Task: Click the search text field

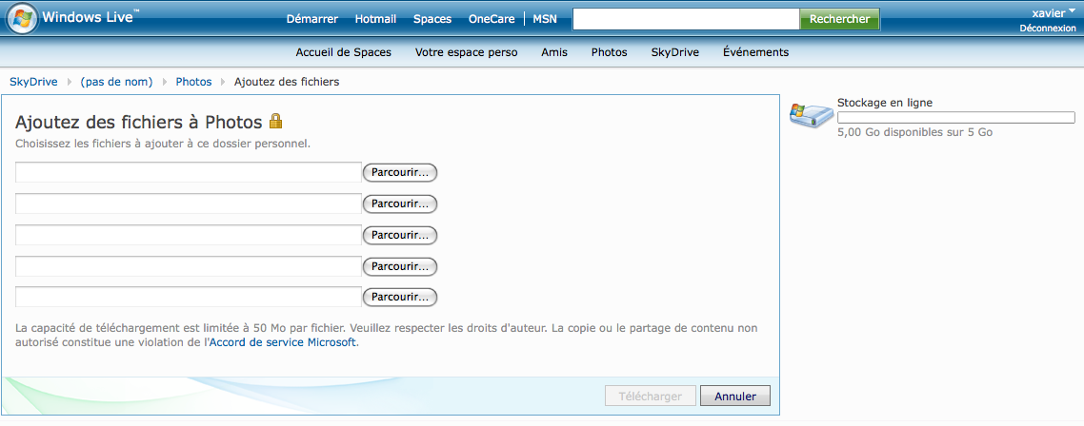Action: (x=686, y=19)
